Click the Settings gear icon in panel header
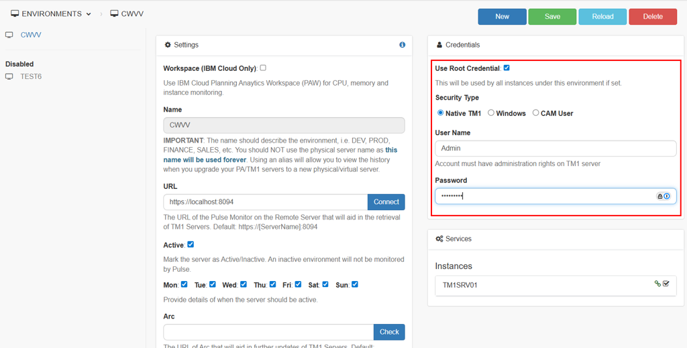The image size is (687, 348). click(x=168, y=45)
